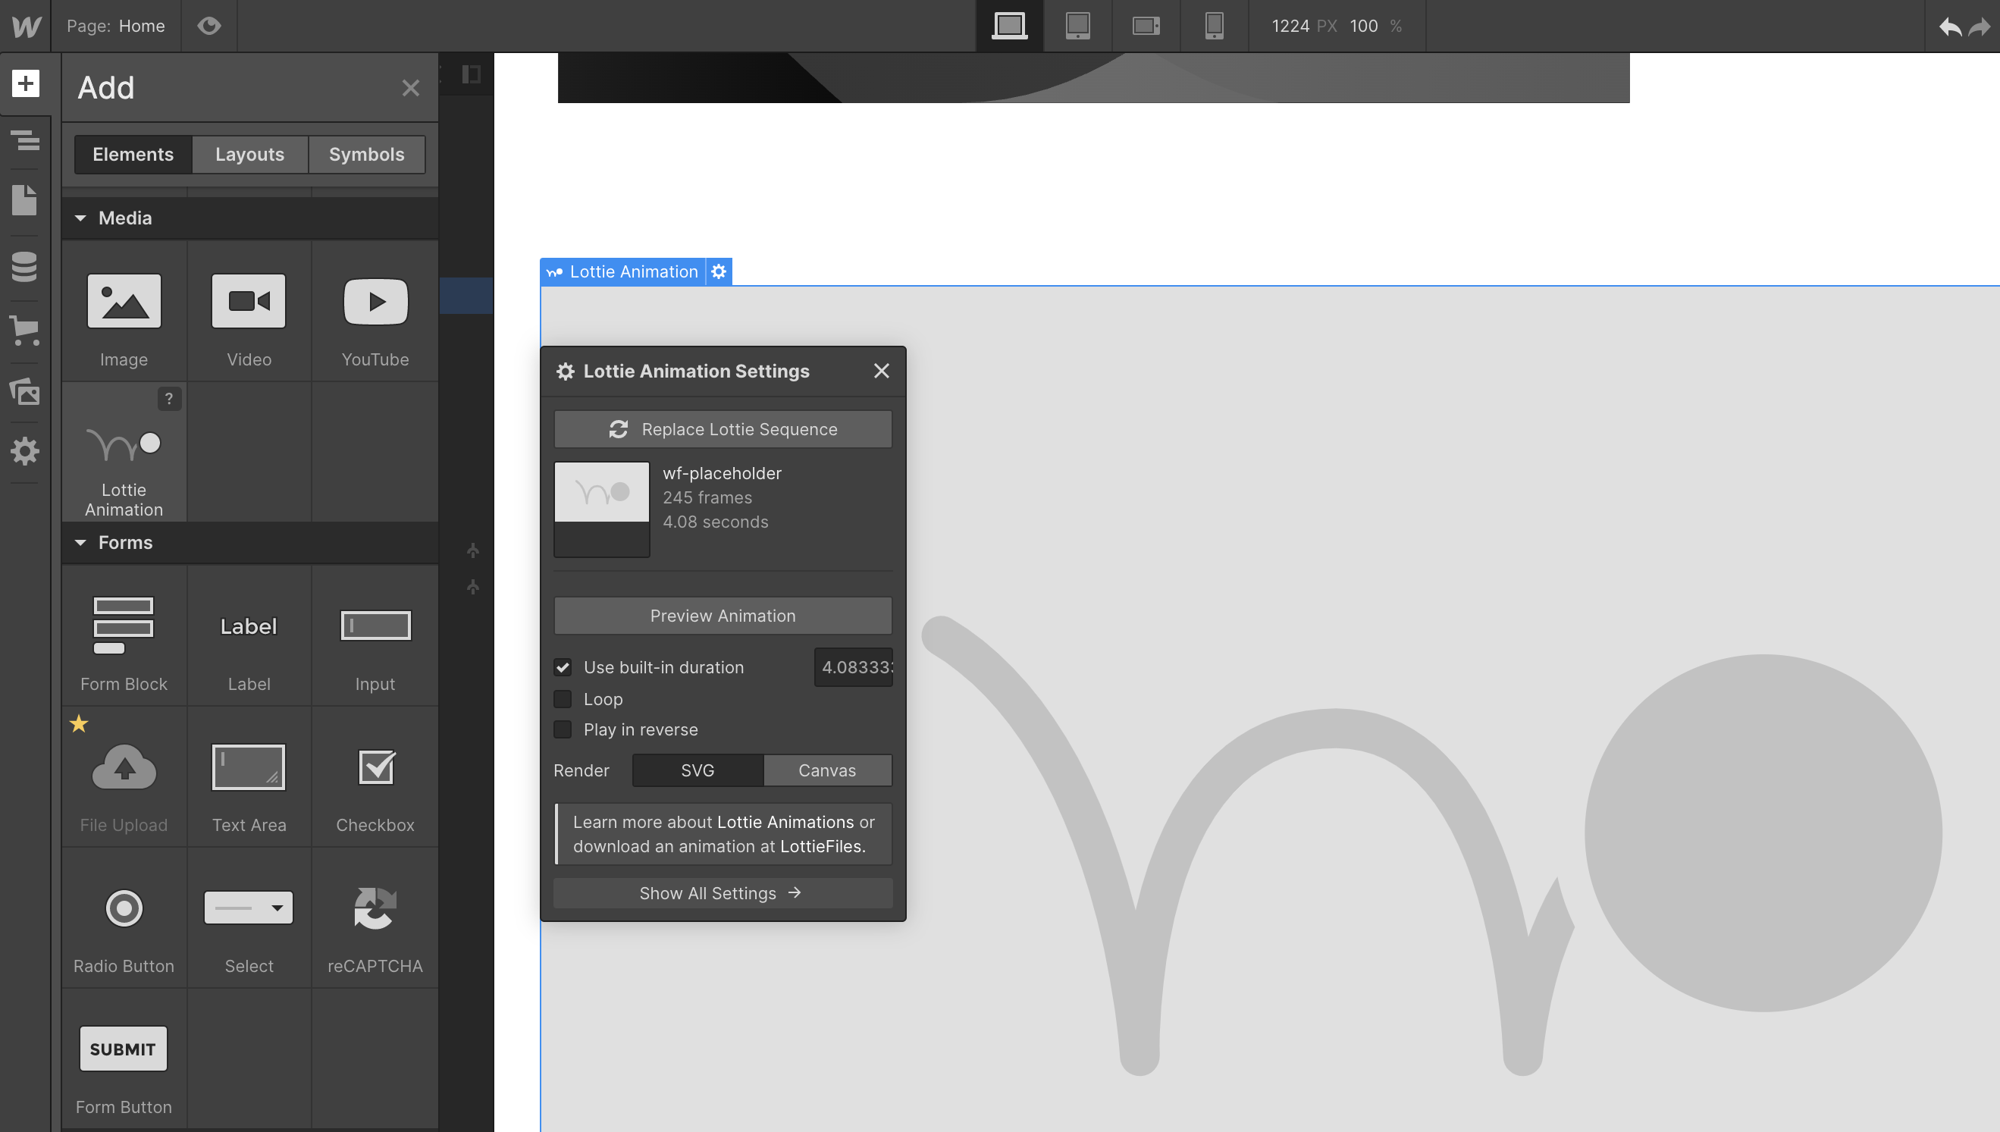Click Preview Animation button

tap(723, 616)
